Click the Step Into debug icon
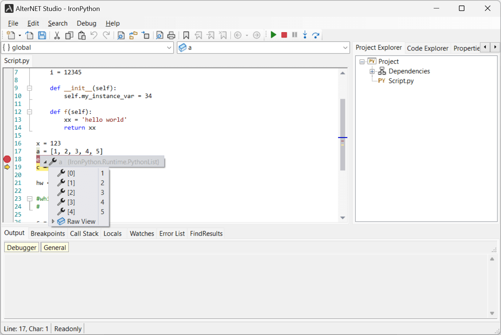Viewport: 501px width, 335px height. tap(305, 35)
